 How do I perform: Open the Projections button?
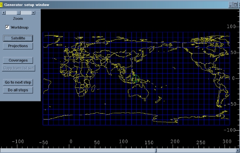pyautogui.click(x=18, y=46)
